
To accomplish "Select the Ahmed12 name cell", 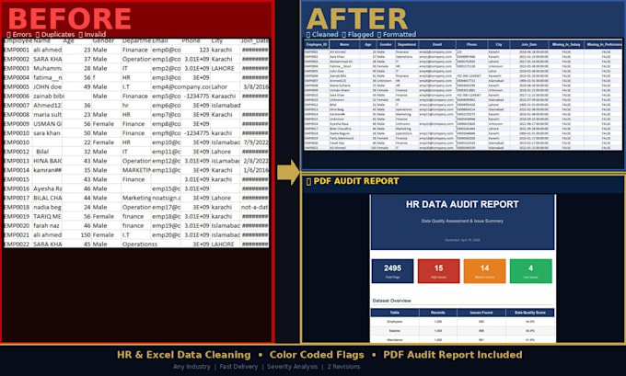I will pyautogui.click(x=48, y=106).
